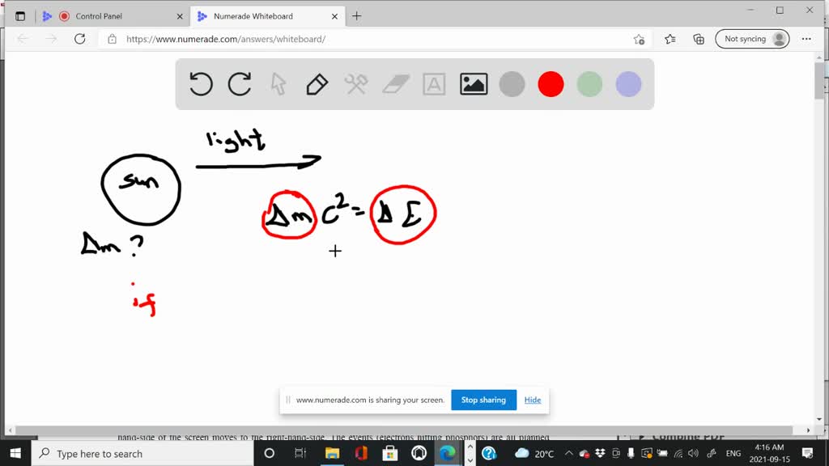The height and width of the screenshot is (466, 829).
Task: Open the 20°C weather widget
Action: pos(534,453)
